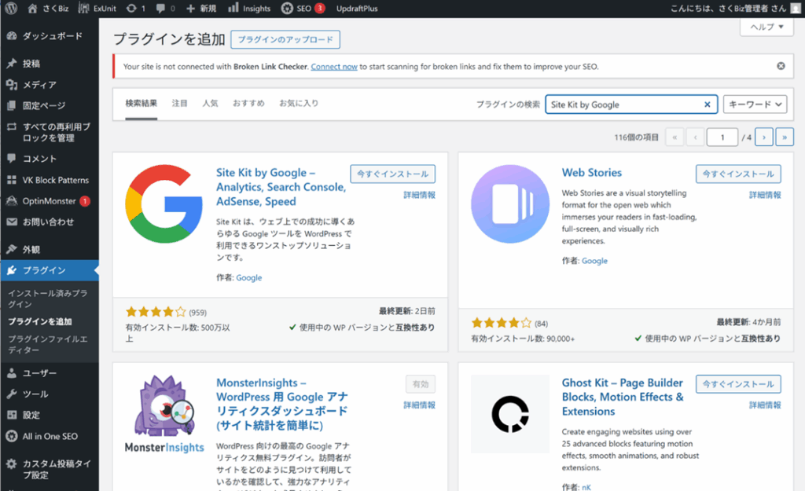Viewport: 805px width, 491px height.
Task: Open All in One SEO menu
Action: (x=50, y=436)
